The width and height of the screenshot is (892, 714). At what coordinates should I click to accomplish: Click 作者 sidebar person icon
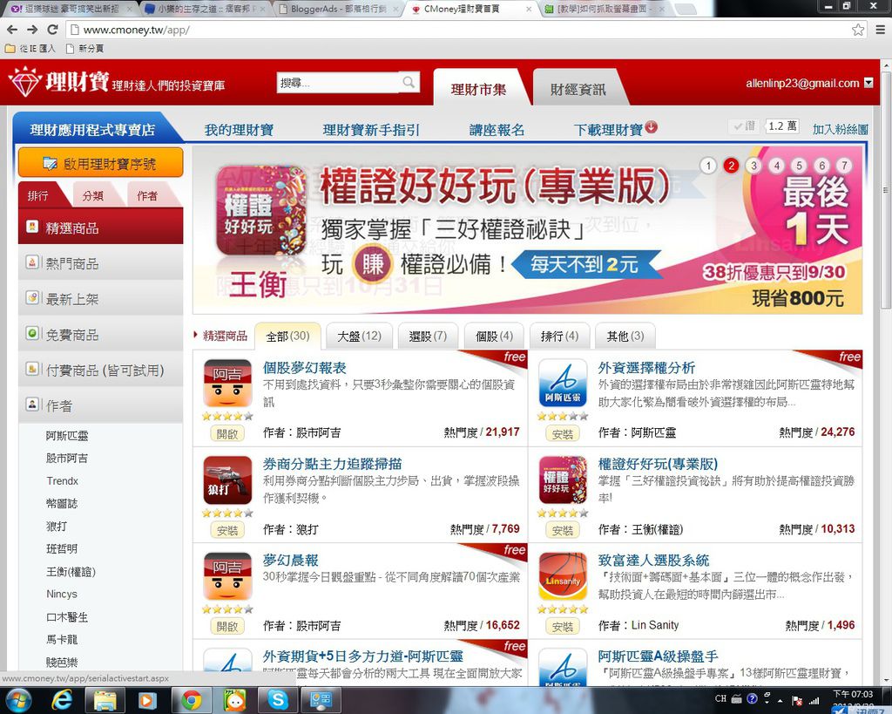click(32, 405)
